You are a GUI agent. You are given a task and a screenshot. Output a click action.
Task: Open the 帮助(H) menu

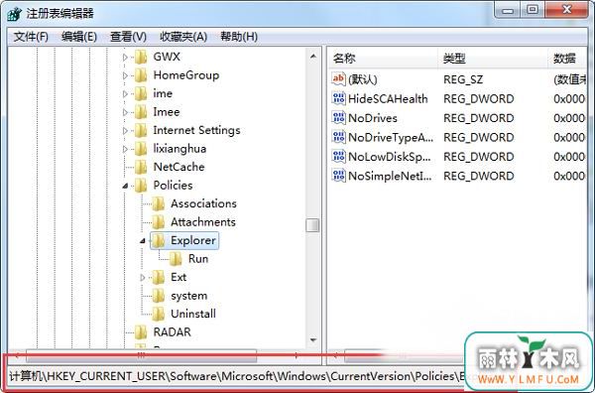[239, 37]
